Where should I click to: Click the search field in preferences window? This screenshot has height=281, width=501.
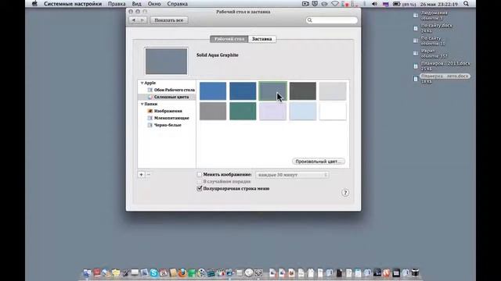pyautogui.click(x=332, y=20)
